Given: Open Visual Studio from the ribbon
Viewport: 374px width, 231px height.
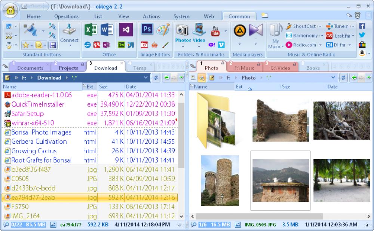Looking at the screenshot, I should [126, 30].
